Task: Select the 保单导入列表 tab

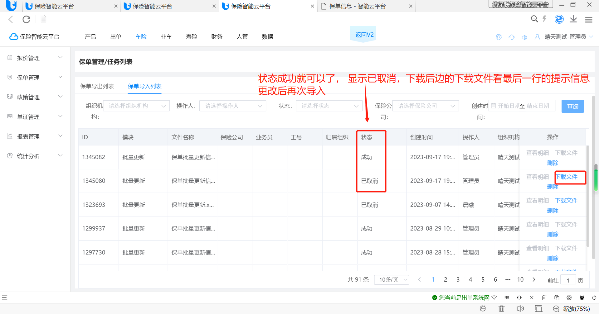Action: click(x=144, y=86)
